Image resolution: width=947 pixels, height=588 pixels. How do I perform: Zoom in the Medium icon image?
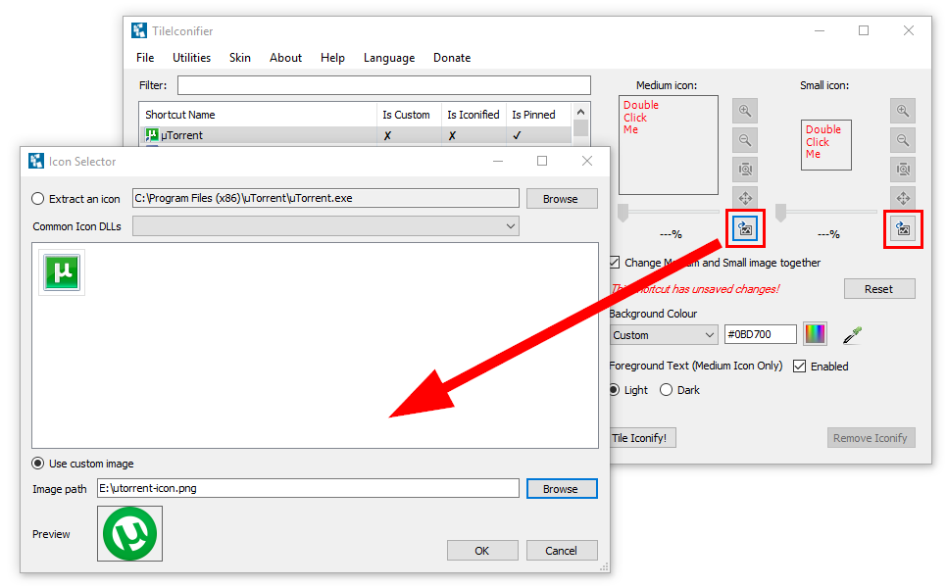coord(745,111)
